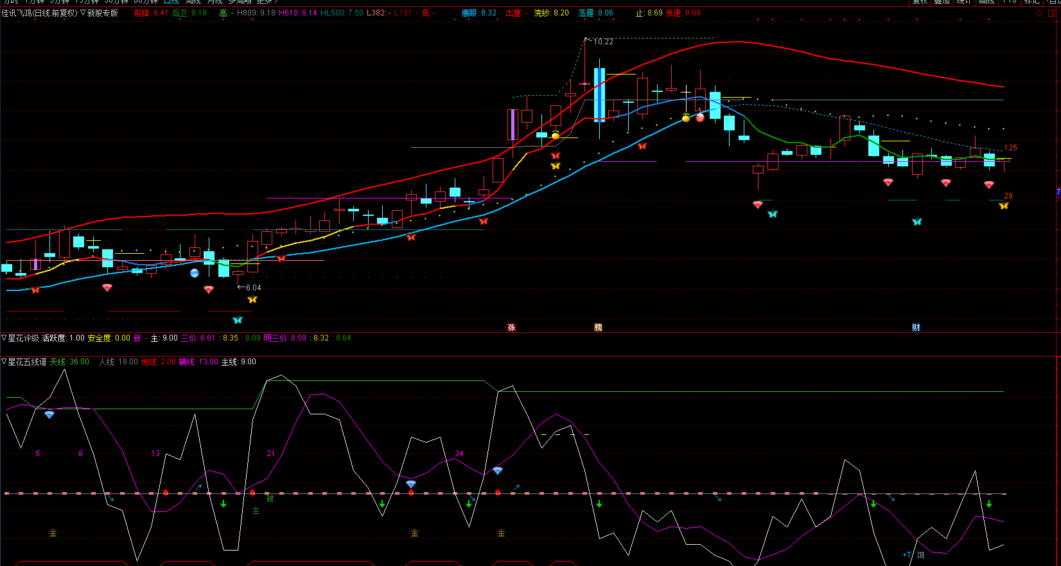The height and width of the screenshot is (566, 1061).
Task: Click the HL500: 7.50 value label
Action: pyautogui.click(x=342, y=13)
